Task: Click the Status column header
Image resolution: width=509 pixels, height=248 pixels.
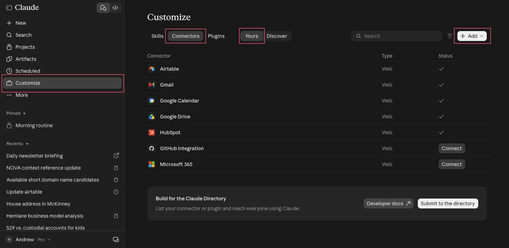Action: tap(445, 56)
